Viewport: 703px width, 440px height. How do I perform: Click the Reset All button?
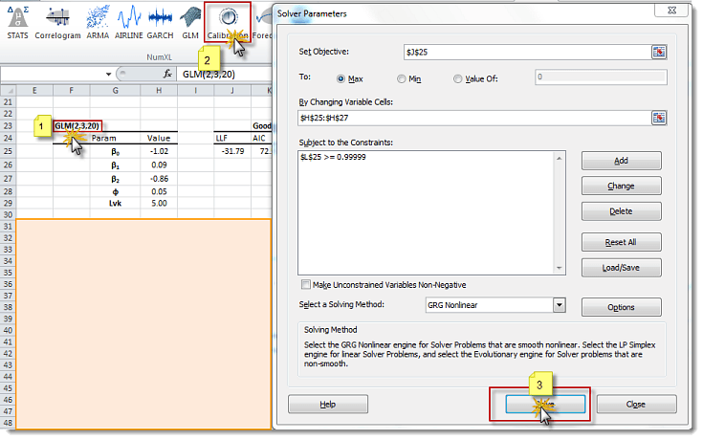pyautogui.click(x=621, y=242)
